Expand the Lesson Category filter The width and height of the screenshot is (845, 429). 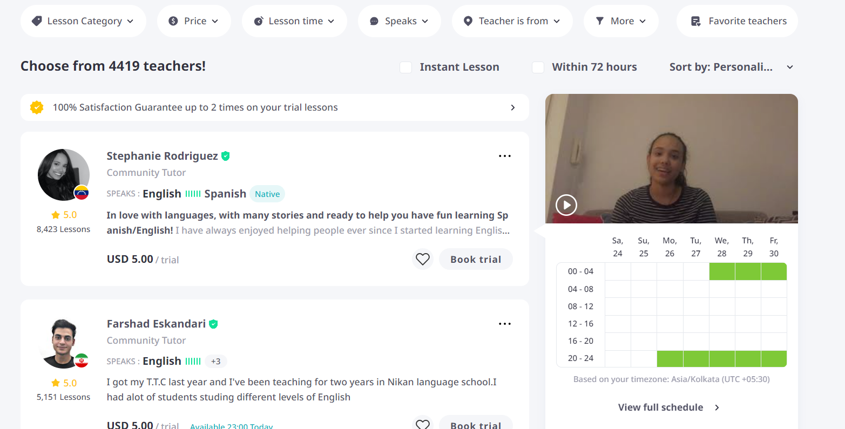click(x=83, y=21)
